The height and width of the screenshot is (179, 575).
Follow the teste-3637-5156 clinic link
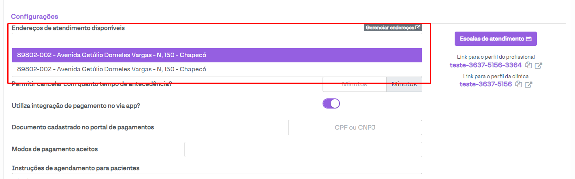tap(485, 84)
